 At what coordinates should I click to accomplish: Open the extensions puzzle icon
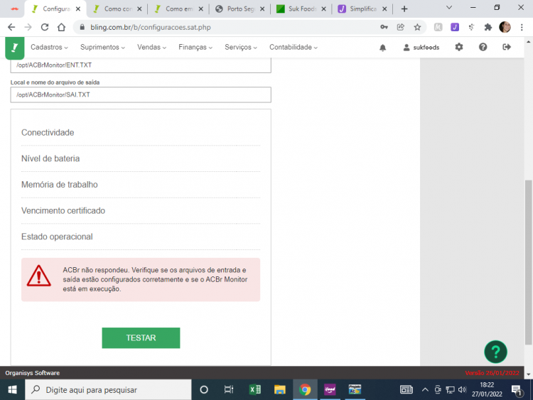[x=488, y=27]
